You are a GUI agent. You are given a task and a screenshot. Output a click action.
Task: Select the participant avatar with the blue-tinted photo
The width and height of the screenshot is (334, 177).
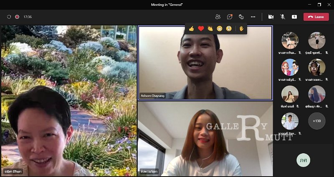pyautogui.click(x=317, y=94)
